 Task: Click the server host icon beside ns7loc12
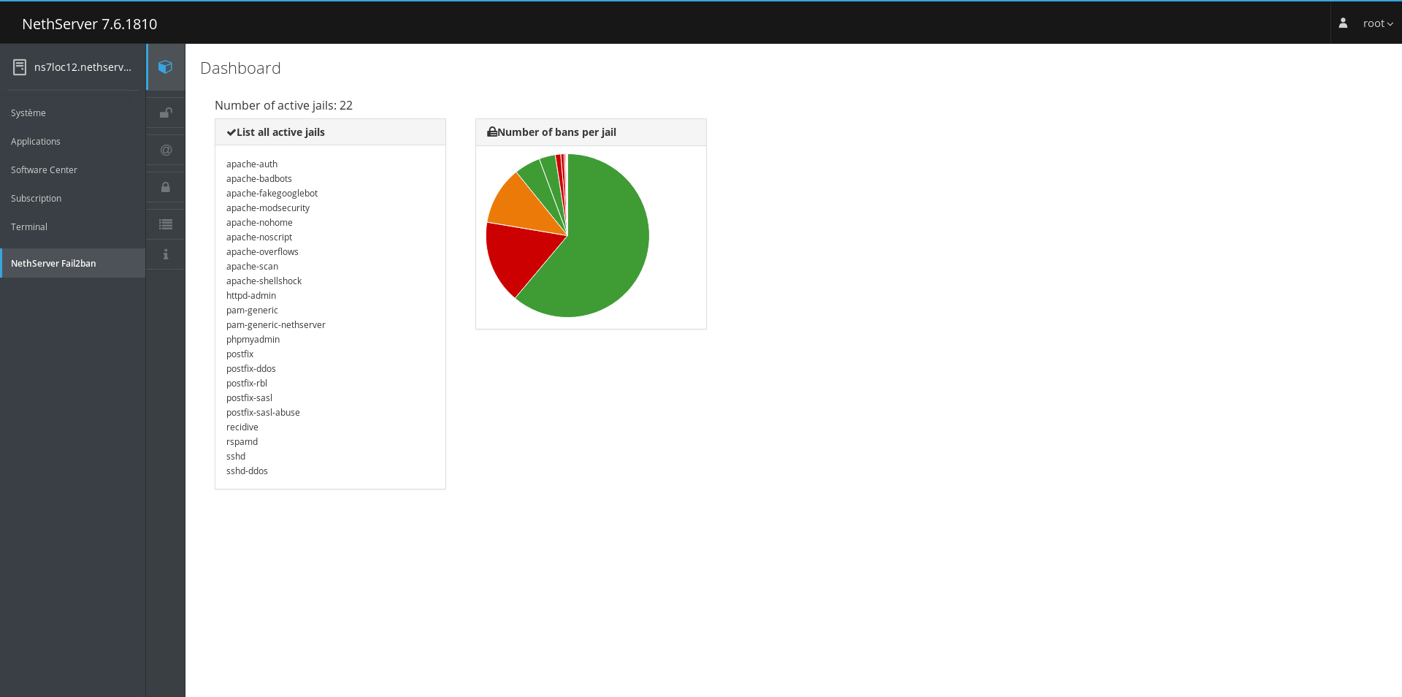pyautogui.click(x=20, y=67)
